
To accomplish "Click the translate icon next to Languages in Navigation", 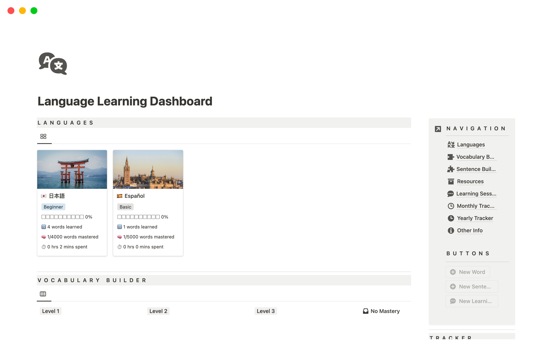I will pos(451,145).
